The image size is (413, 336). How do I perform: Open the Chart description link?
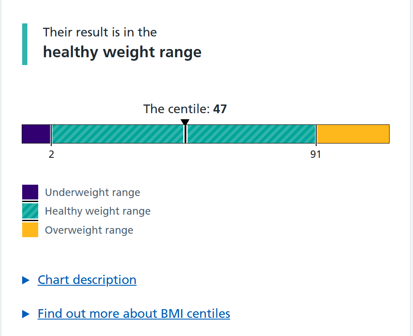coord(87,280)
